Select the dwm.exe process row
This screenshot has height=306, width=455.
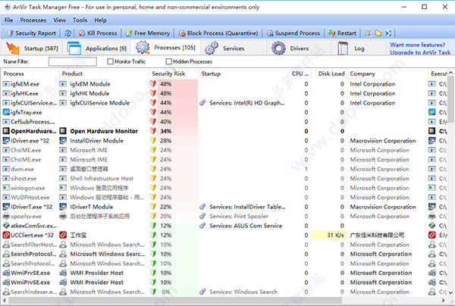tap(224, 169)
